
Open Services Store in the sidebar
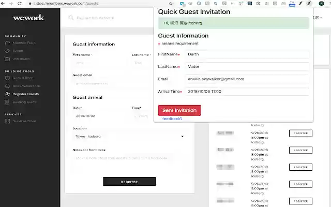(21, 121)
